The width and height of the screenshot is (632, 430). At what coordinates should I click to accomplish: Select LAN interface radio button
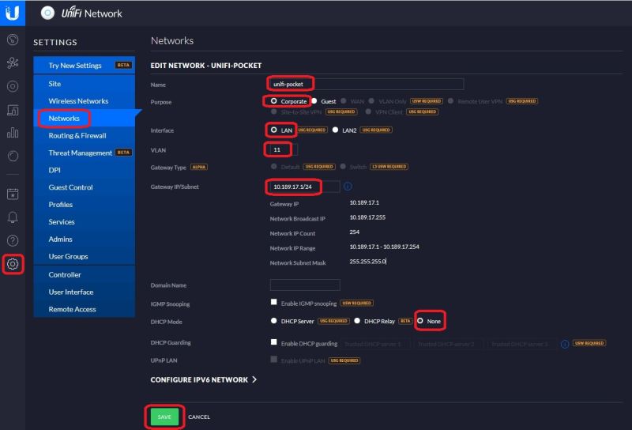pyautogui.click(x=273, y=130)
